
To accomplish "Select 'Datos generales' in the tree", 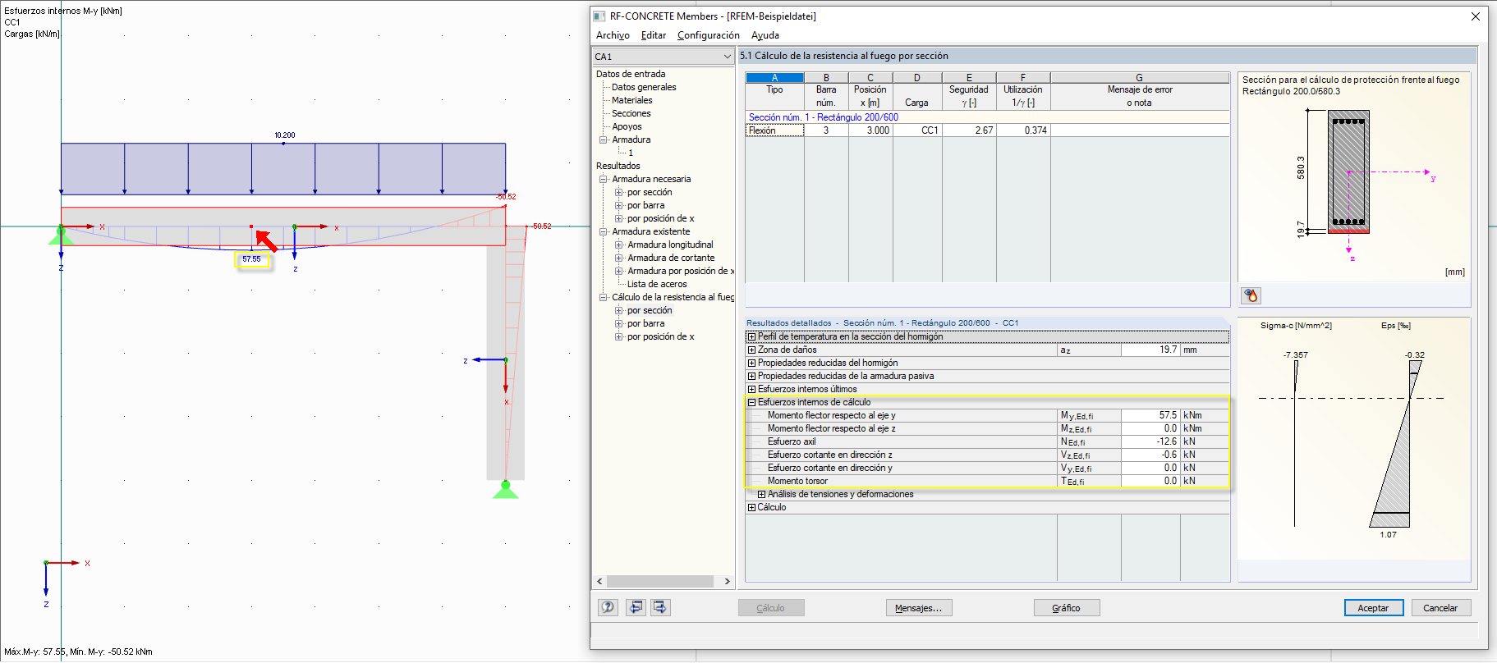I will [x=644, y=87].
